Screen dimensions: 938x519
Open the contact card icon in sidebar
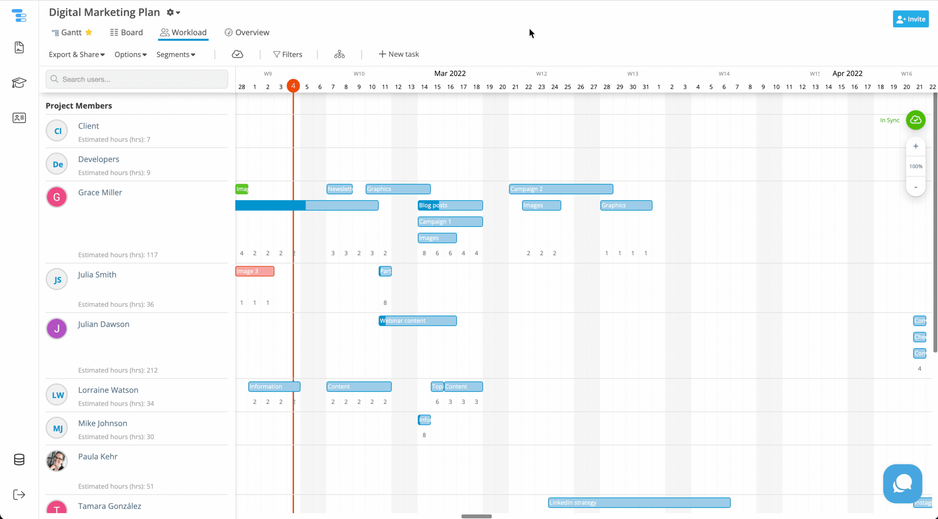(x=19, y=118)
